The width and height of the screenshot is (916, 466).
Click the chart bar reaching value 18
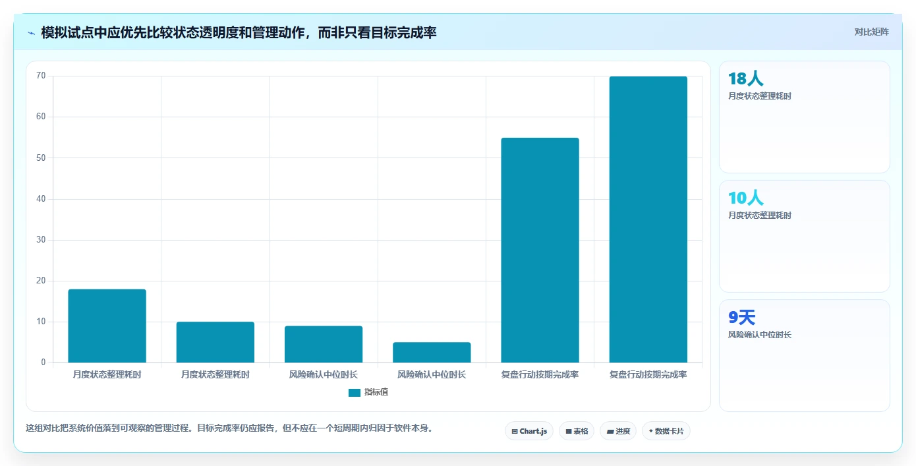pyautogui.click(x=107, y=326)
